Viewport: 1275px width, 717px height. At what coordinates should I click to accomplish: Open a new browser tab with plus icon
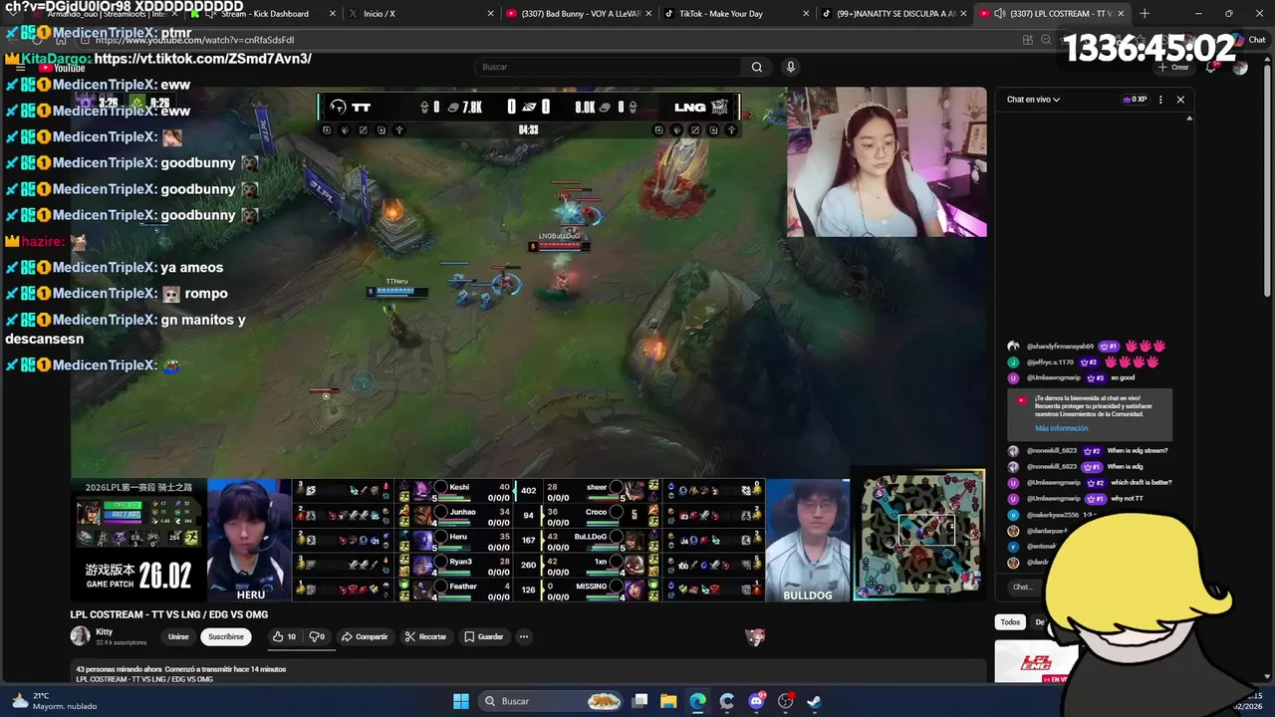click(x=1145, y=14)
